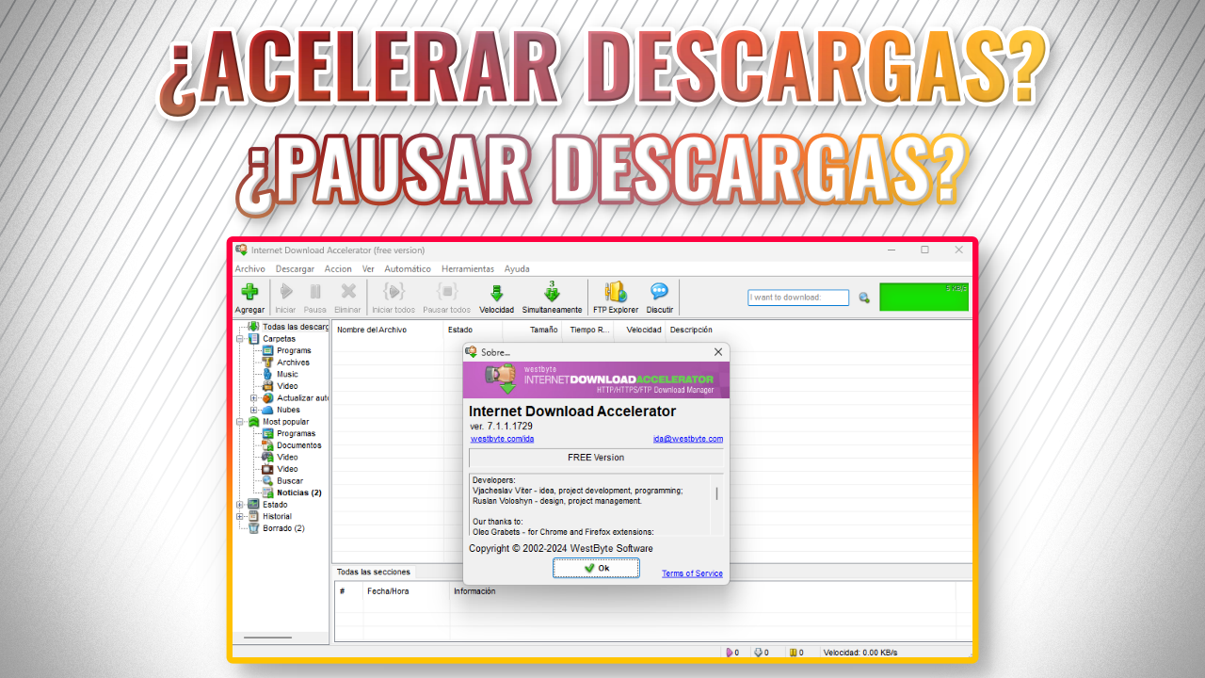This screenshot has height=678, width=1205.
Task: Open the Simultaneamente toolbar icon
Action: (x=553, y=298)
